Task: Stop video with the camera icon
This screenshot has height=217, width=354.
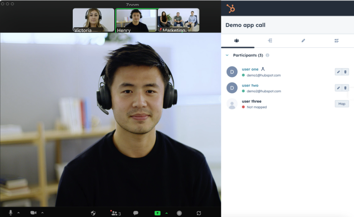Action: (x=33, y=213)
